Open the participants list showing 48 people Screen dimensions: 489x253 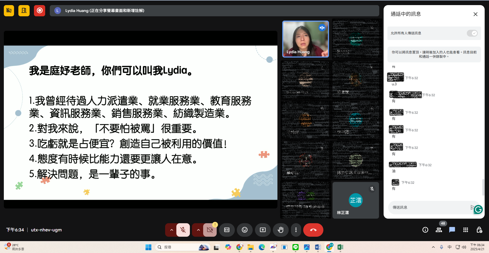[439, 230]
